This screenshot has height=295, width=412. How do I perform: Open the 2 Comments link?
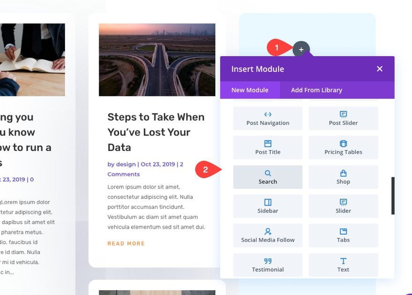pos(145,169)
